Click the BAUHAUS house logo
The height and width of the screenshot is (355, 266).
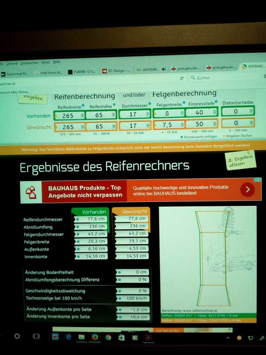pyautogui.click(x=31, y=193)
